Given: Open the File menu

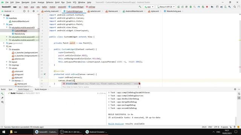Looking at the screenshot, I should pyautogui.click(x=7, y=2).
